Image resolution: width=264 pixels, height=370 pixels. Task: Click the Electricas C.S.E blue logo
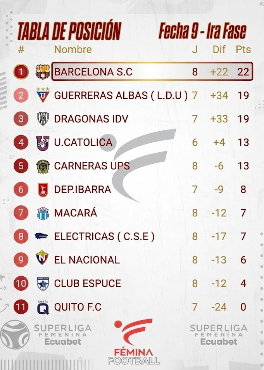click(x=41, y=236)
